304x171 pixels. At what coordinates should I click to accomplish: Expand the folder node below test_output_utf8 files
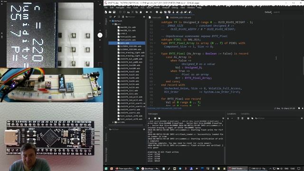(113, 123)
